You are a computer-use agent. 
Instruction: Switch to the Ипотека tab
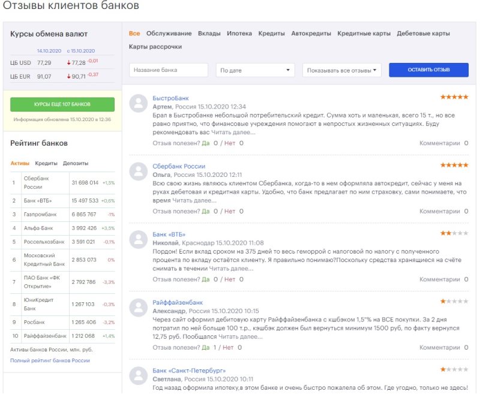[x=239, y=34]
